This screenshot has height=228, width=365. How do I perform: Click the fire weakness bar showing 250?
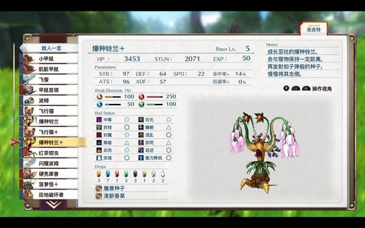(x=155, y=97)
